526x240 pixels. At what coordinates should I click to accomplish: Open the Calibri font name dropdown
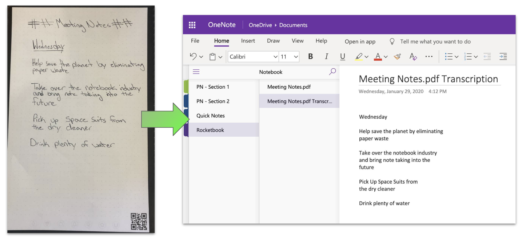pos(275,57)
